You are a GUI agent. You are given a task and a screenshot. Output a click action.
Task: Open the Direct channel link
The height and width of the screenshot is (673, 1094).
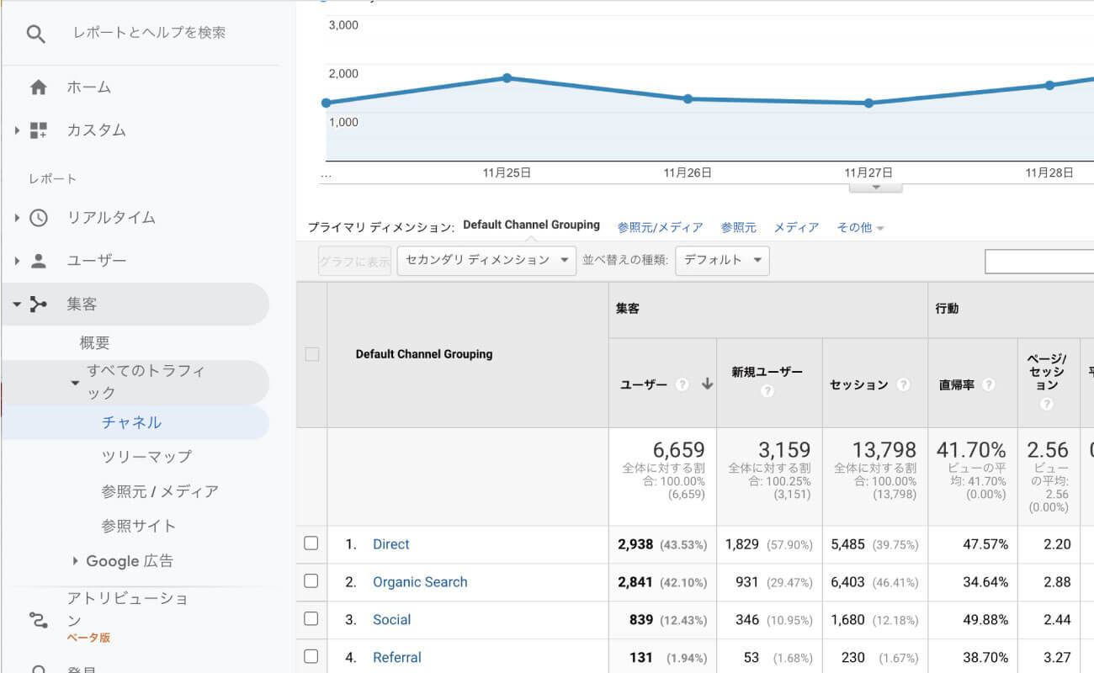point(391,544)
